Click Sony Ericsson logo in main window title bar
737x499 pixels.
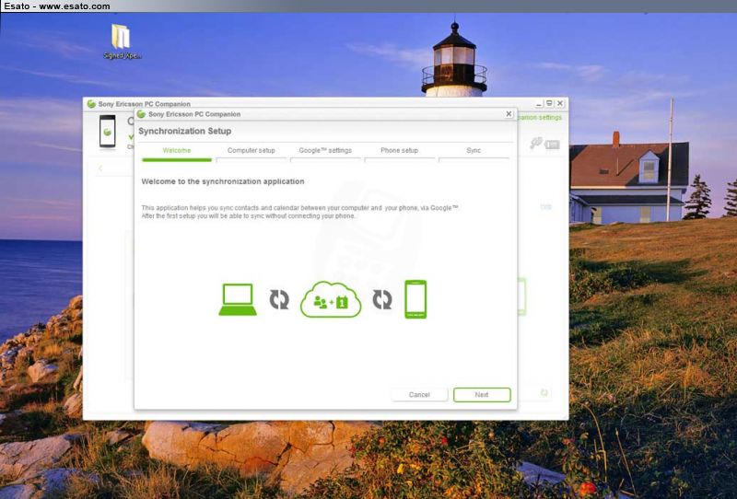coord(91,104)
